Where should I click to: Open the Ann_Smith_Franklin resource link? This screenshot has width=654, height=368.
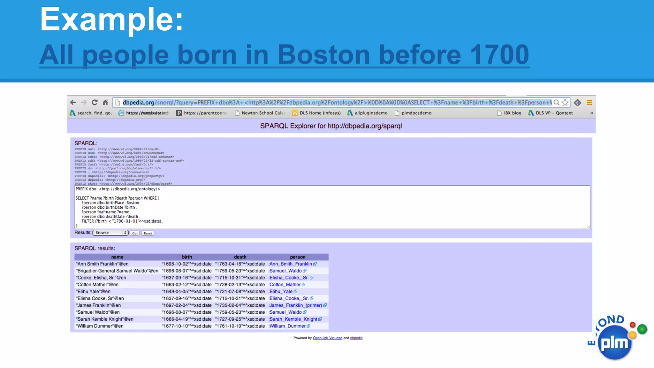point(290,264)
